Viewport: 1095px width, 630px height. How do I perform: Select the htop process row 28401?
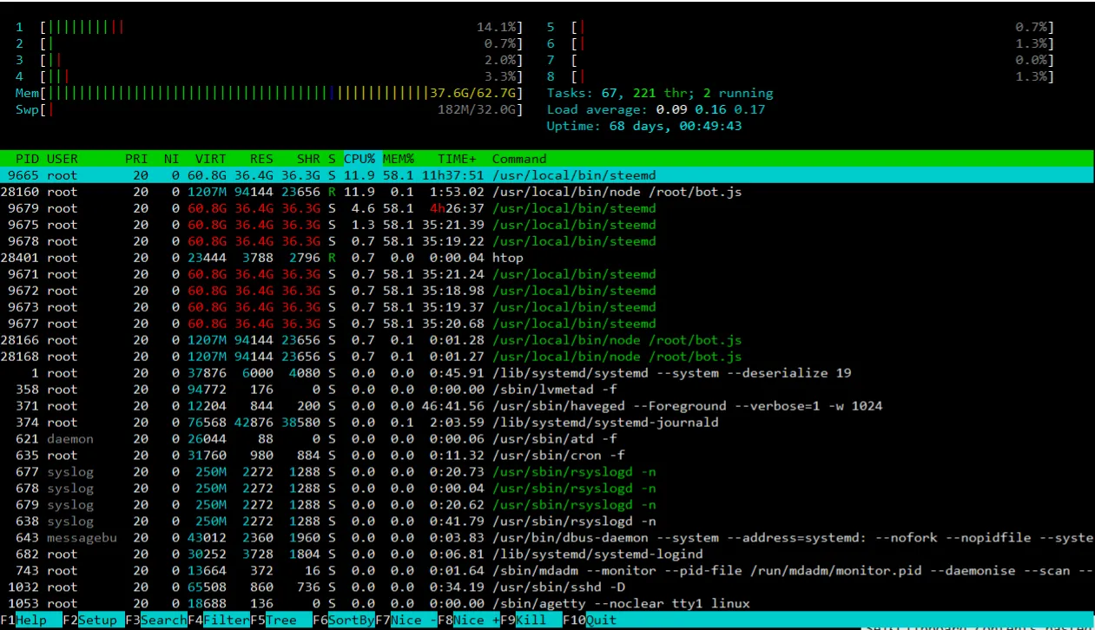tap(547, 258)
